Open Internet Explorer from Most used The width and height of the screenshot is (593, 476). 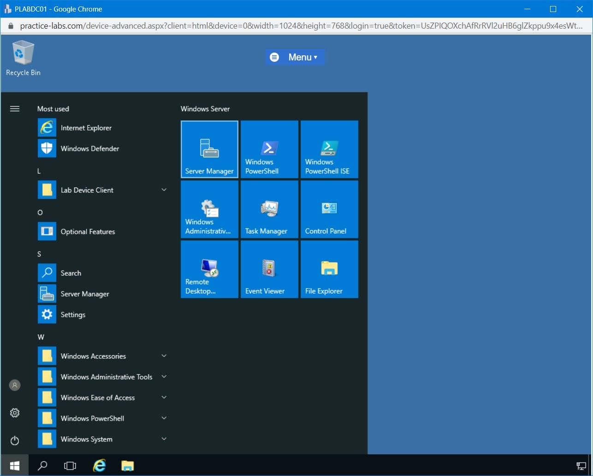tap(102, 128)
